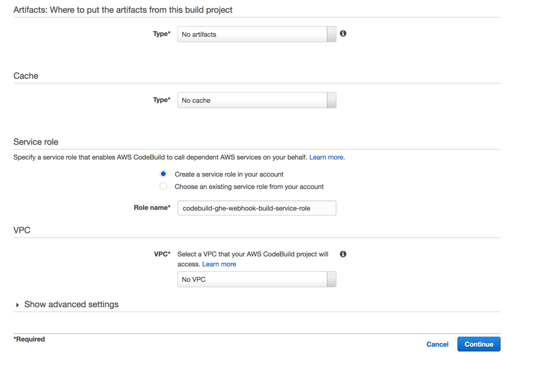
Task: Select the 'Choose an existing service role' radio button
Action: (x=163, y=187)
